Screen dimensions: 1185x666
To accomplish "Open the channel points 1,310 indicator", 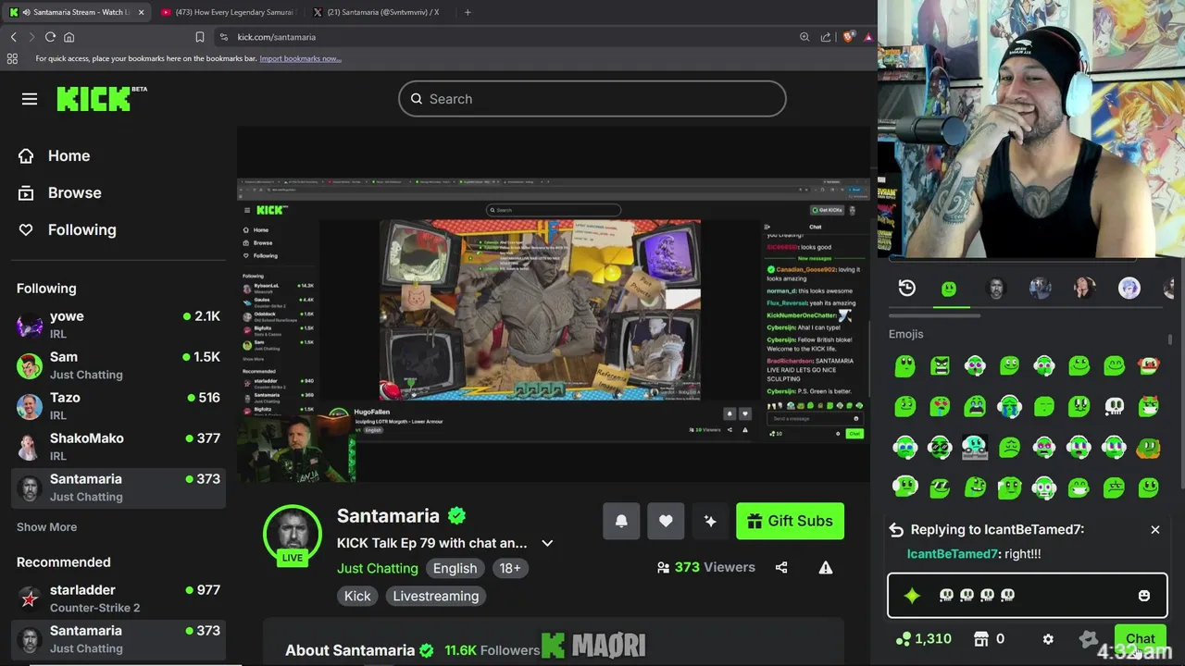I will [924, 639].
